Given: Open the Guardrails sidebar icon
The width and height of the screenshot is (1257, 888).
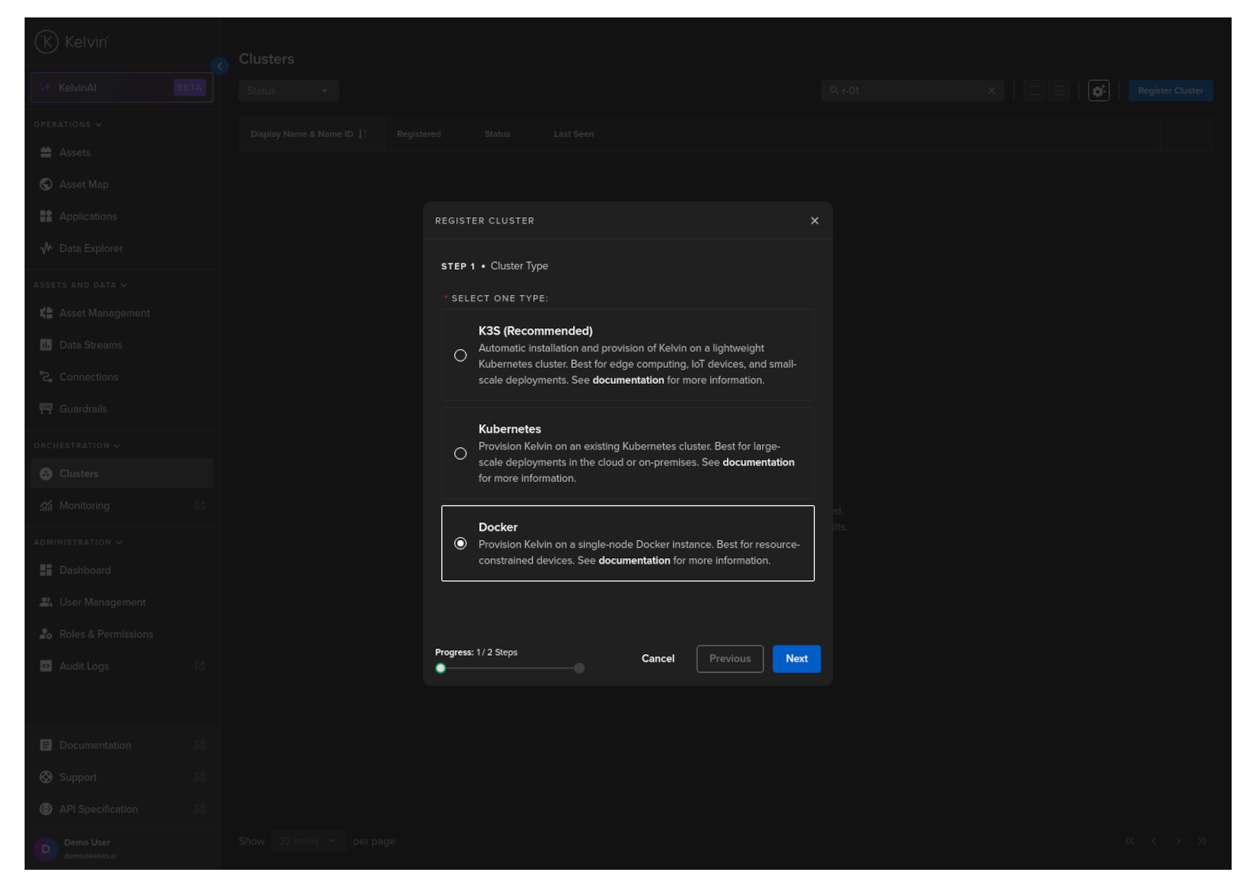Looking at the screenshot, I should click(46, 409).
